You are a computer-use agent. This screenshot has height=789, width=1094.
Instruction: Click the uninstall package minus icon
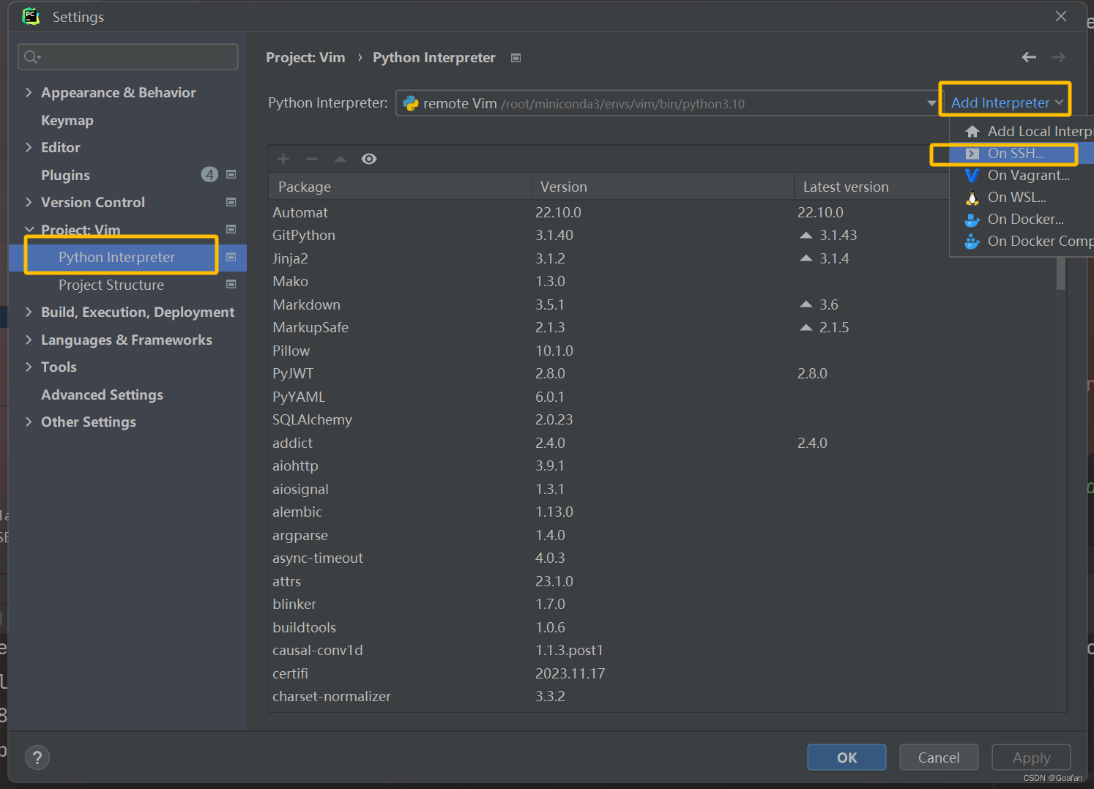[311, 158]
